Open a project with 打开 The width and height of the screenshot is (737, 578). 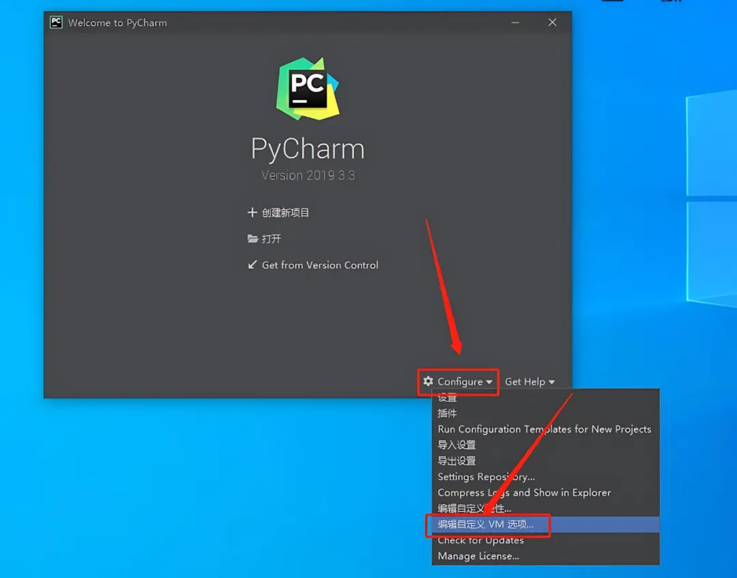pyautogui.click(x=271, y=239)
